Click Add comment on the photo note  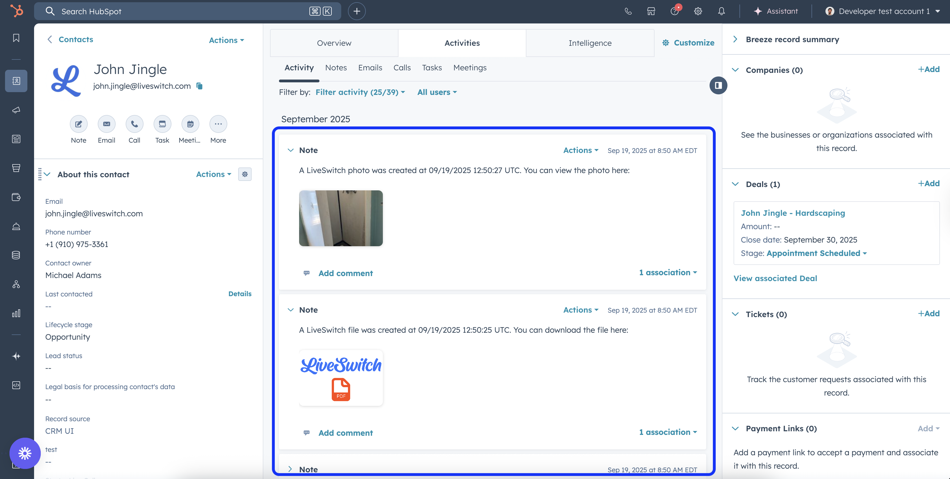(345, 273)
